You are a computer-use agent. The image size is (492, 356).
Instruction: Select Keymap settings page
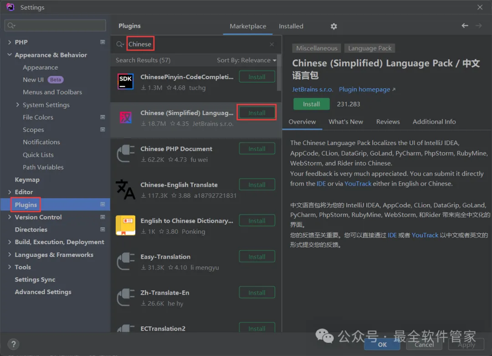[x=27, y=180]
